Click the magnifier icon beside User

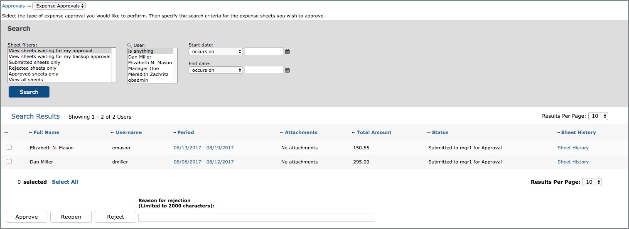coord(130,45)
